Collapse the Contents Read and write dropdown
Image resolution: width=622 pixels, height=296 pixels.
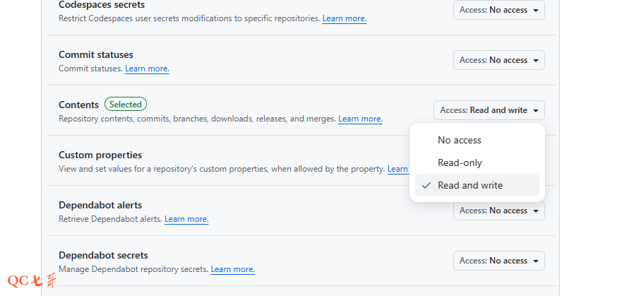click(489, 110)
